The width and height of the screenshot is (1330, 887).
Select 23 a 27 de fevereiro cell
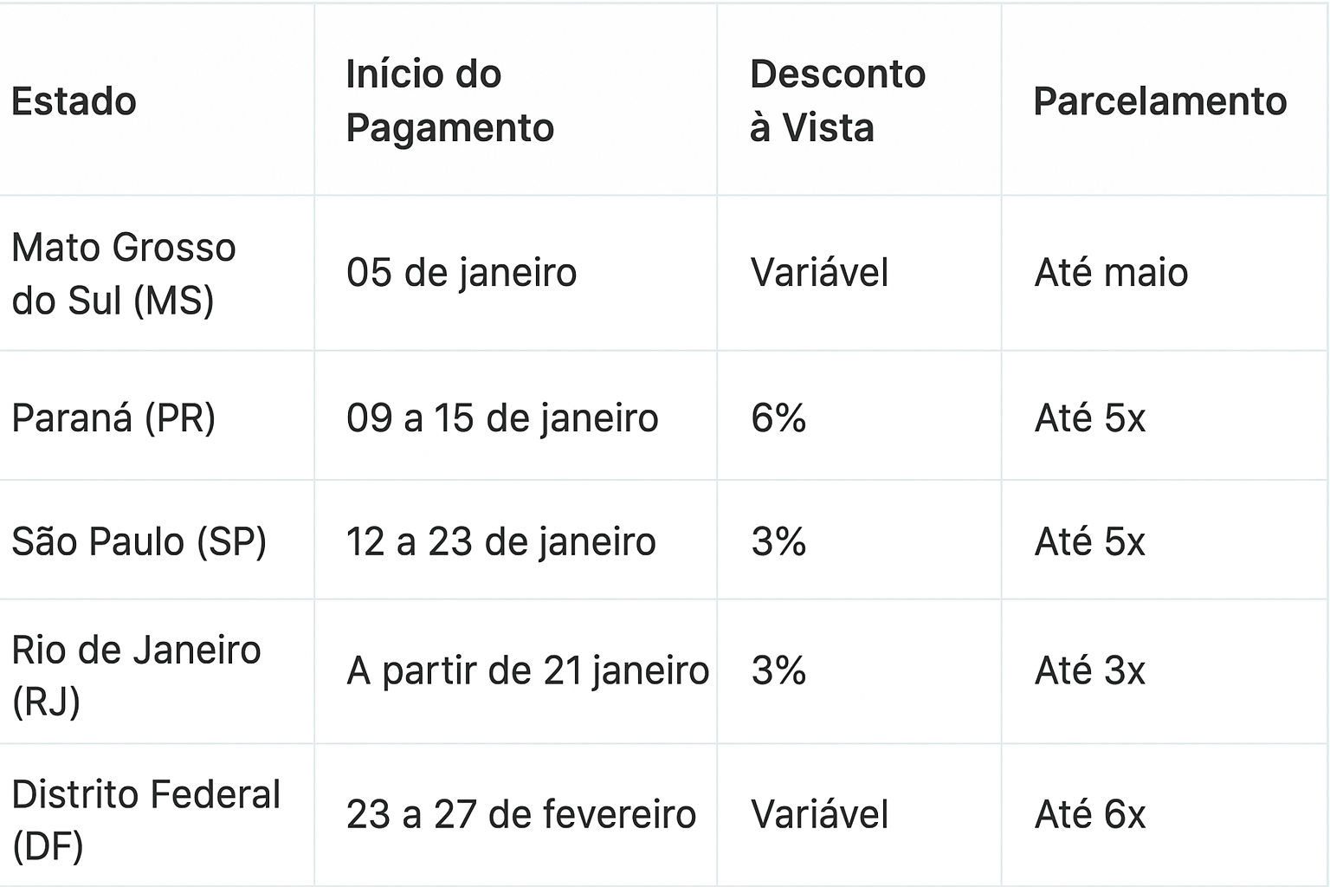tap(520, 815)
